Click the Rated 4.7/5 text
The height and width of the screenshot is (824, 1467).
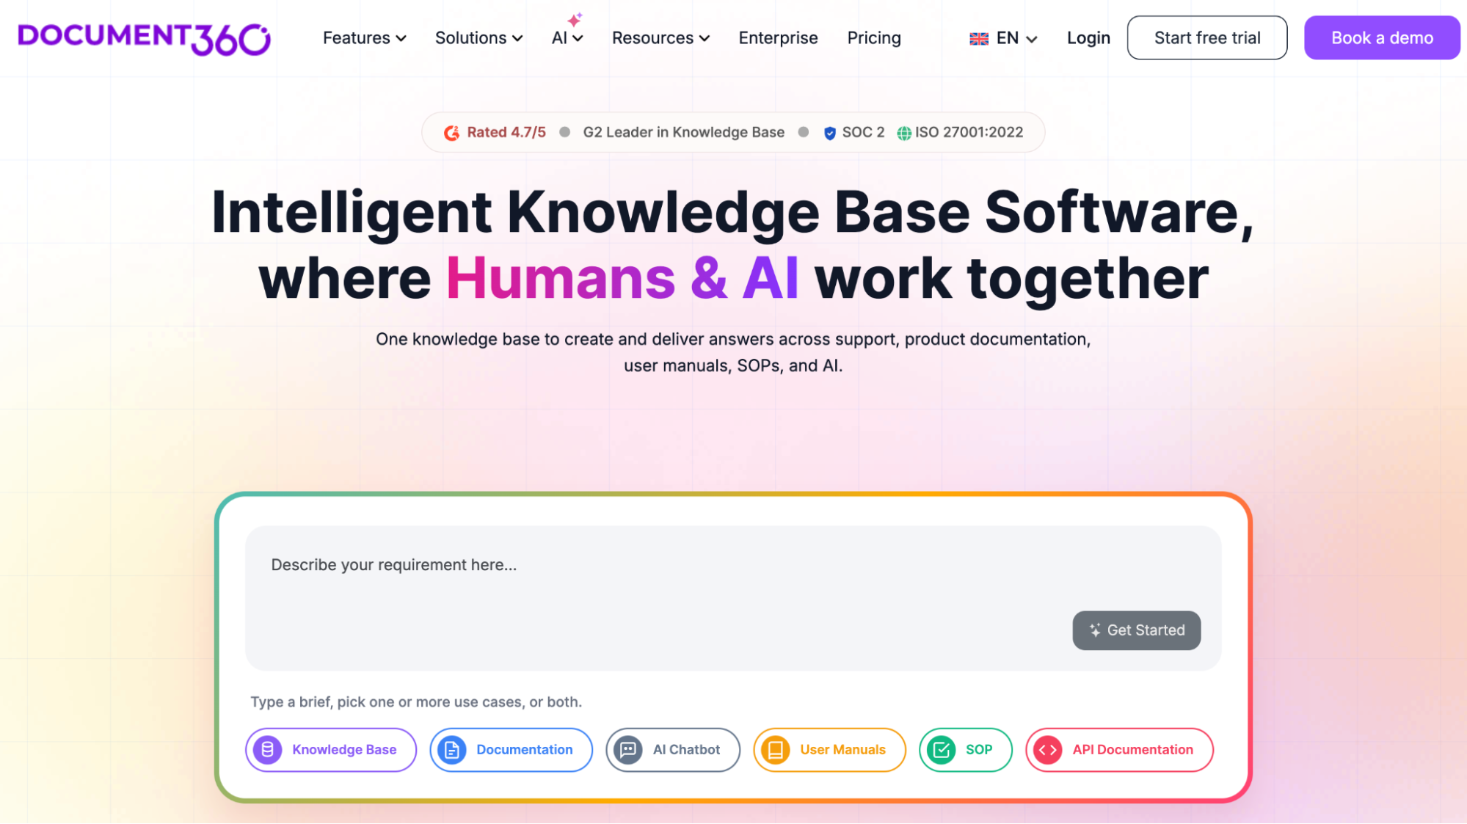(506, 133)
